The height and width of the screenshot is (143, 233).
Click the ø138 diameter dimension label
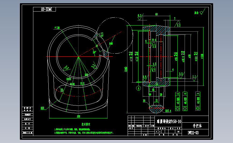(57, 28)
